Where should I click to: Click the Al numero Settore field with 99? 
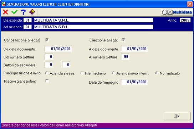click(x=125, y=57)
